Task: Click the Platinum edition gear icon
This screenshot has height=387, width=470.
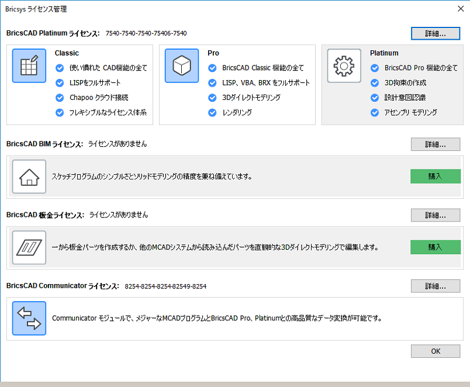Action: pyautogui.click(x=344, y=65)
